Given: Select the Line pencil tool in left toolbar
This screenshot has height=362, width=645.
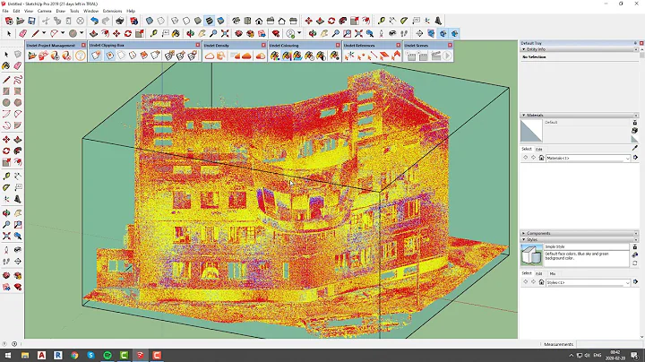Looking at the screenshot, I should tap(6, 80).
